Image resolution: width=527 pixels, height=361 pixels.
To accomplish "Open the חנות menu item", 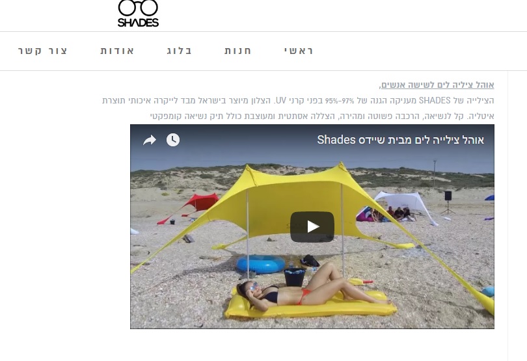I will tap(238, 51).
